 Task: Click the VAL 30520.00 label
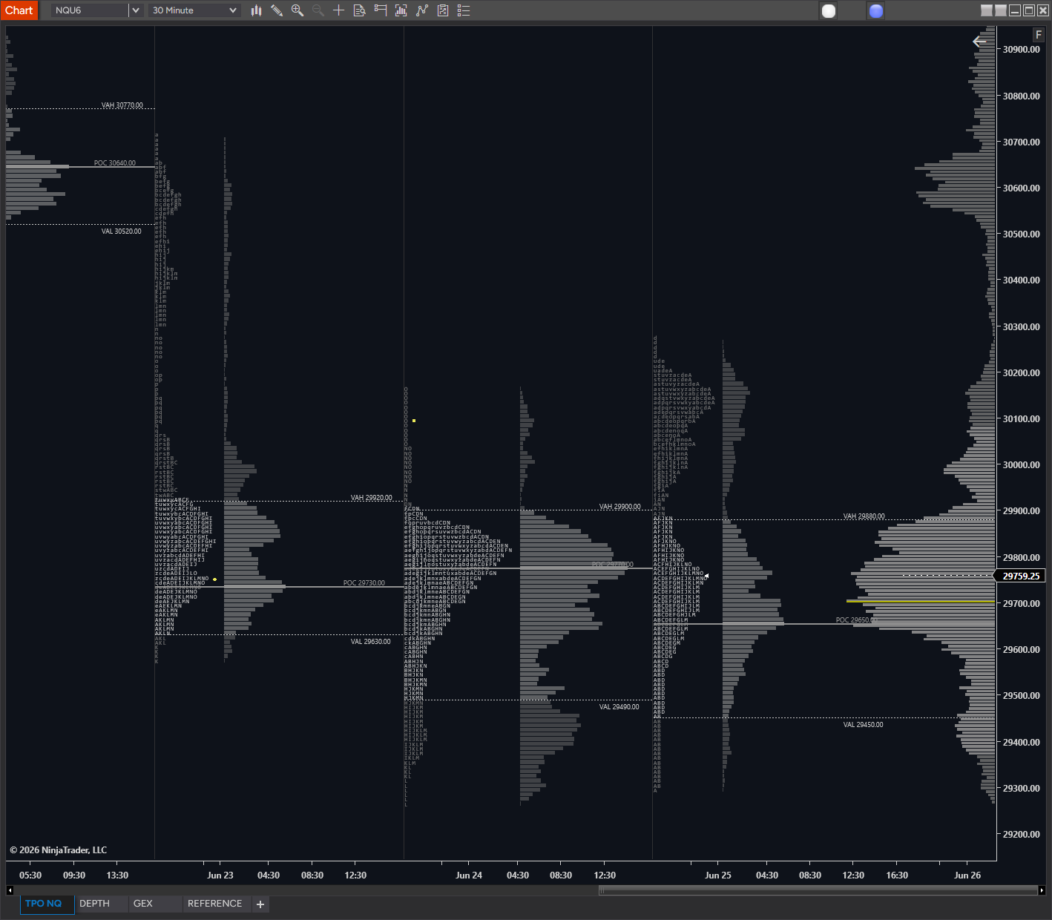pos(121,231)
